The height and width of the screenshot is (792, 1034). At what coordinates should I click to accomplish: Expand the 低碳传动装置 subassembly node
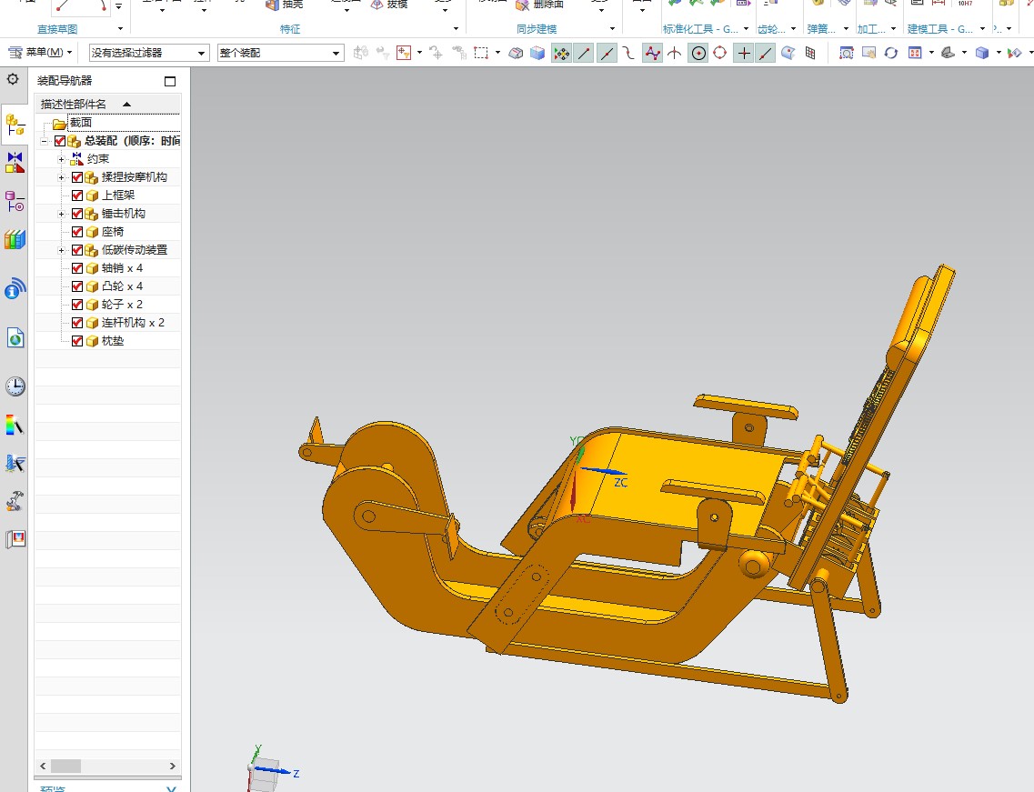coord(61,250)
